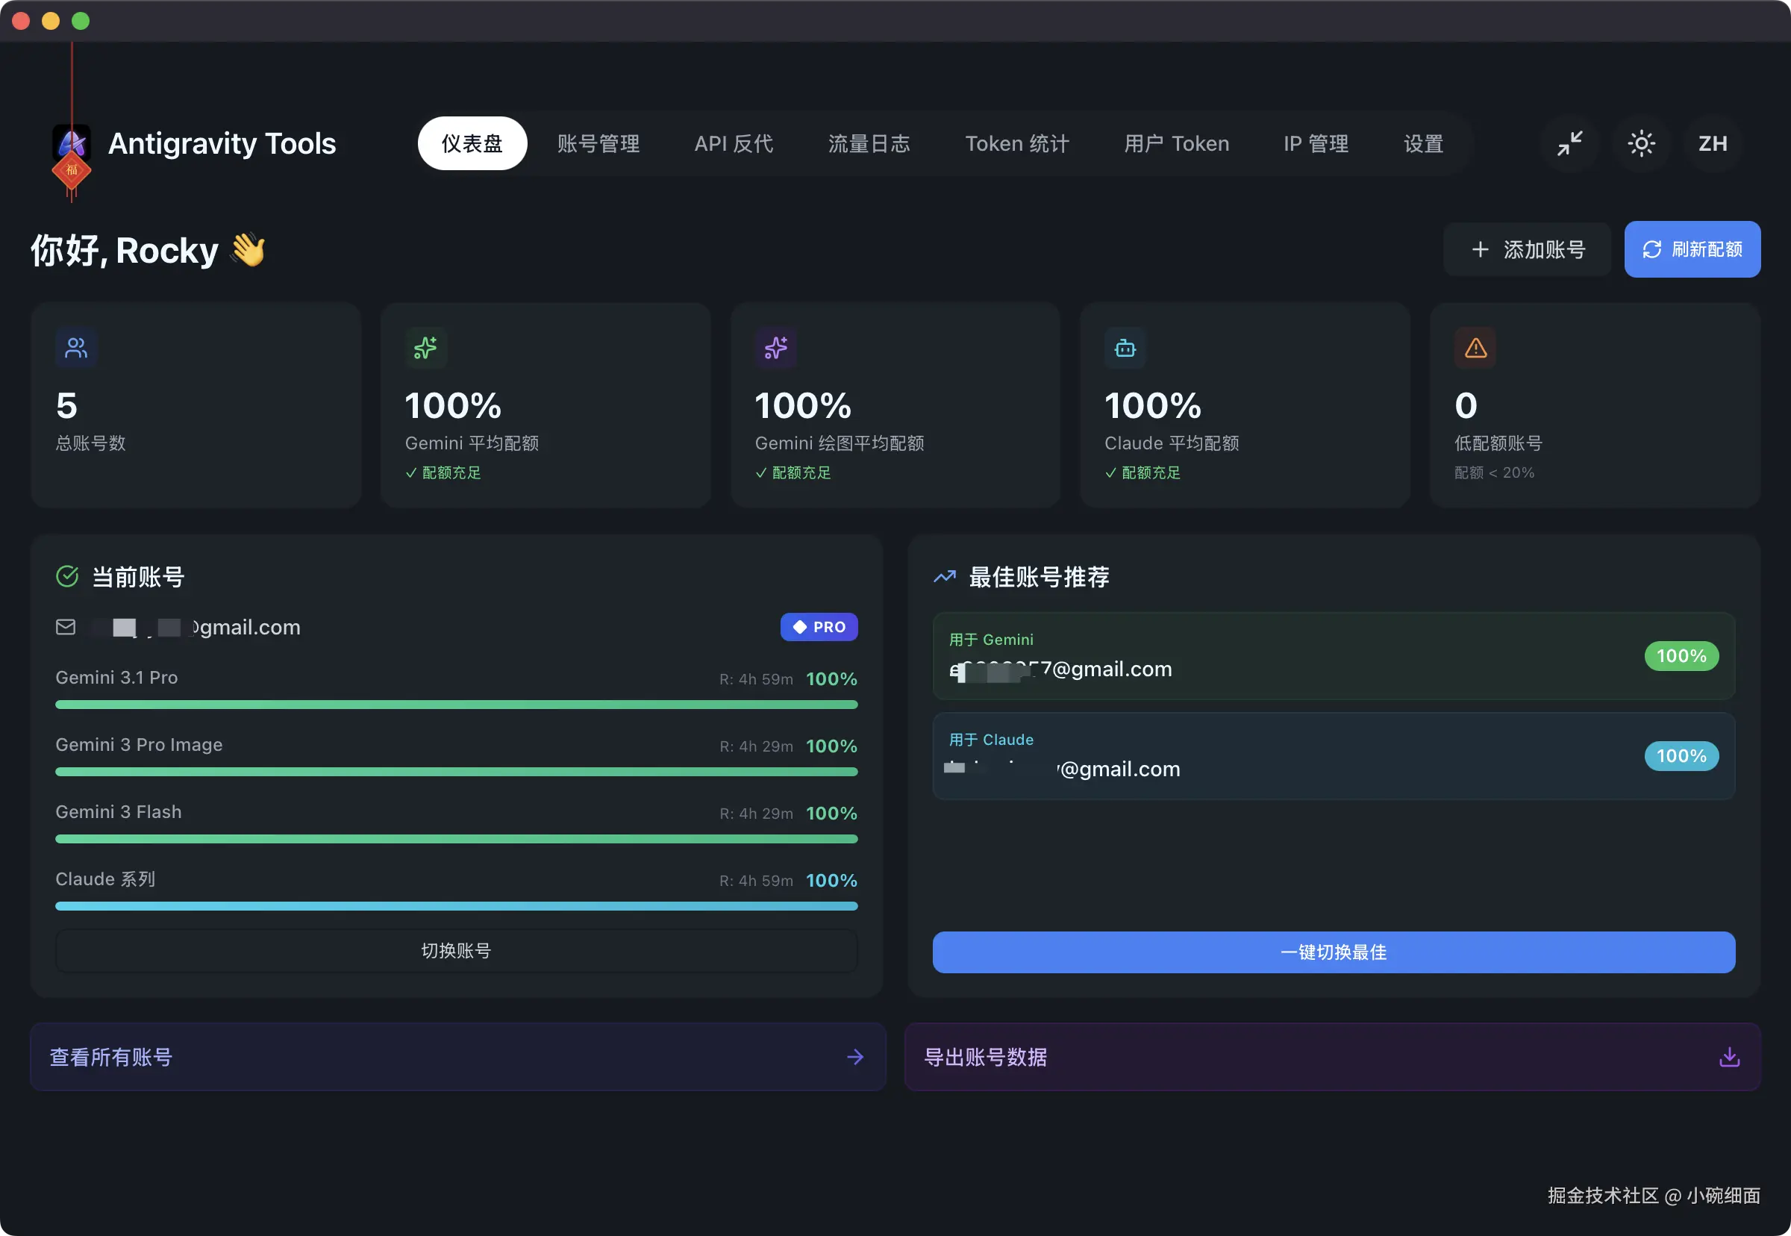Screen dimensions: 1791x1236
Task: Click the 添加账号 button
Action: click(1527, 249)
